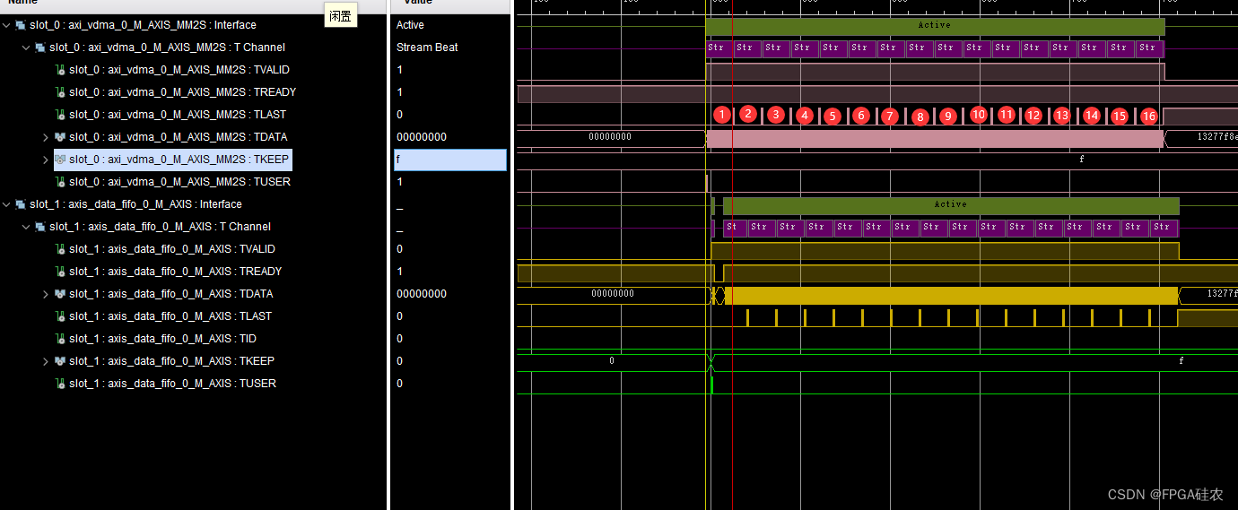Collapse the slot_1 T Channel group

27,227
